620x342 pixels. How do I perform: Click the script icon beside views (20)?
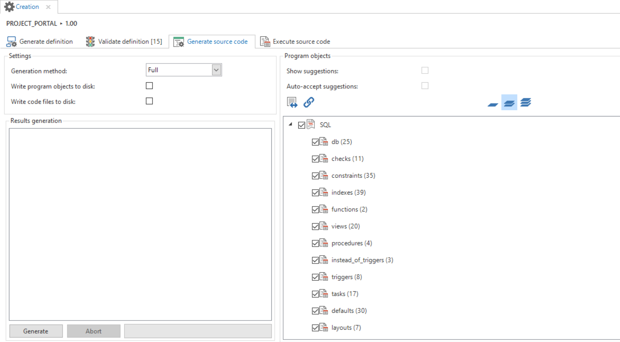point(324,226)
